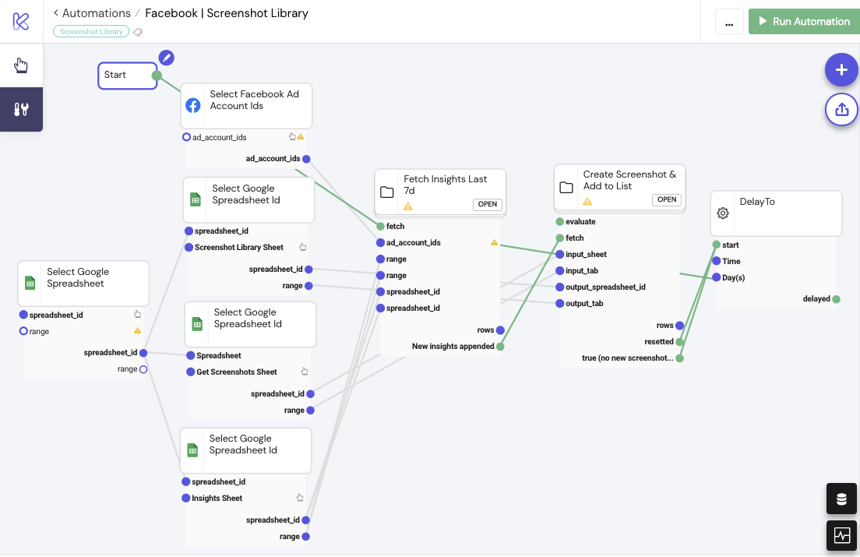The image size is (860, 557).
Task: Click the Facebook icon on the Ad Account node
Action: click(x=192, y=104)
